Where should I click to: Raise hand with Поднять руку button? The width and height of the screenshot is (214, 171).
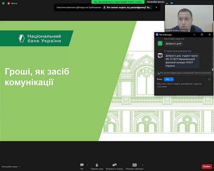97,166
